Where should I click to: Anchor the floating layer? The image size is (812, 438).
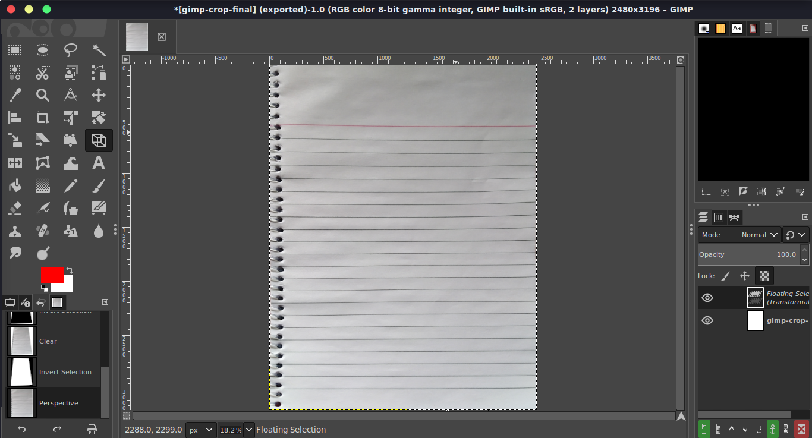click(x=773, y=428)
